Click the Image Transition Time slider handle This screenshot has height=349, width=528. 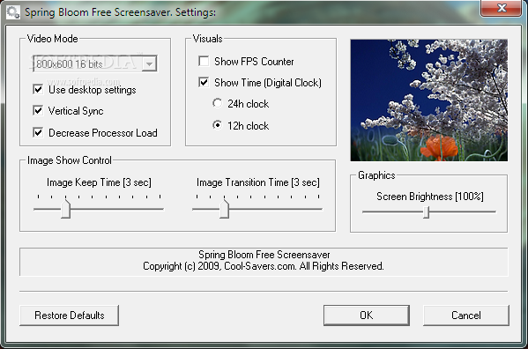(x=224, y=209)
